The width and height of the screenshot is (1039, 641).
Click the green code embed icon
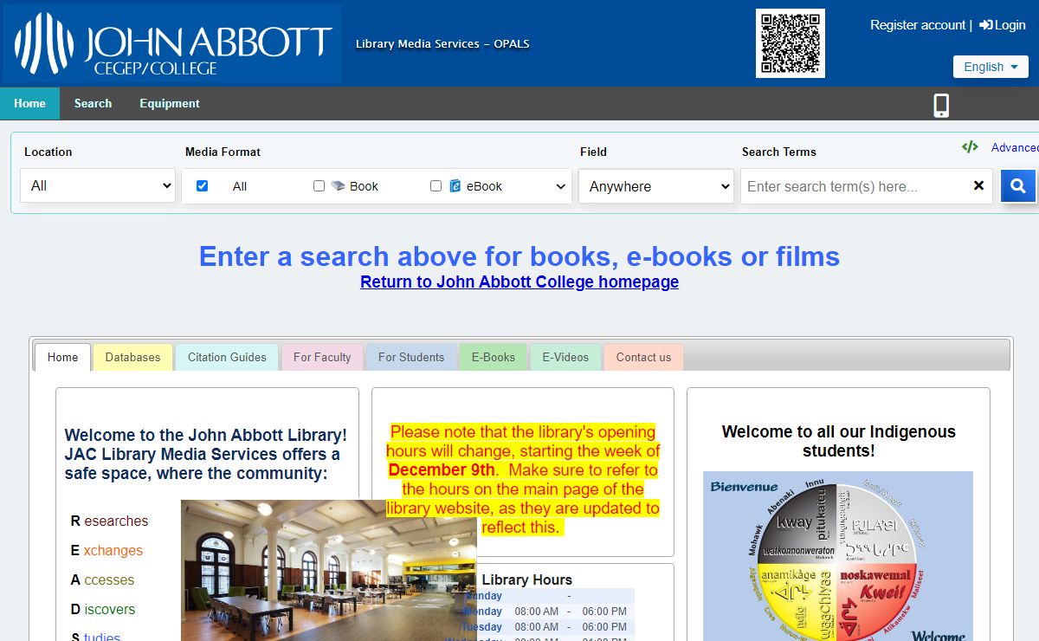point(970,147)
